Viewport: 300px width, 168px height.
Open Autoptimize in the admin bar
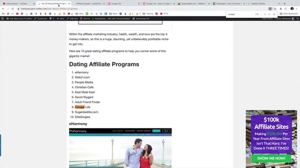click(x=99, y=19)
